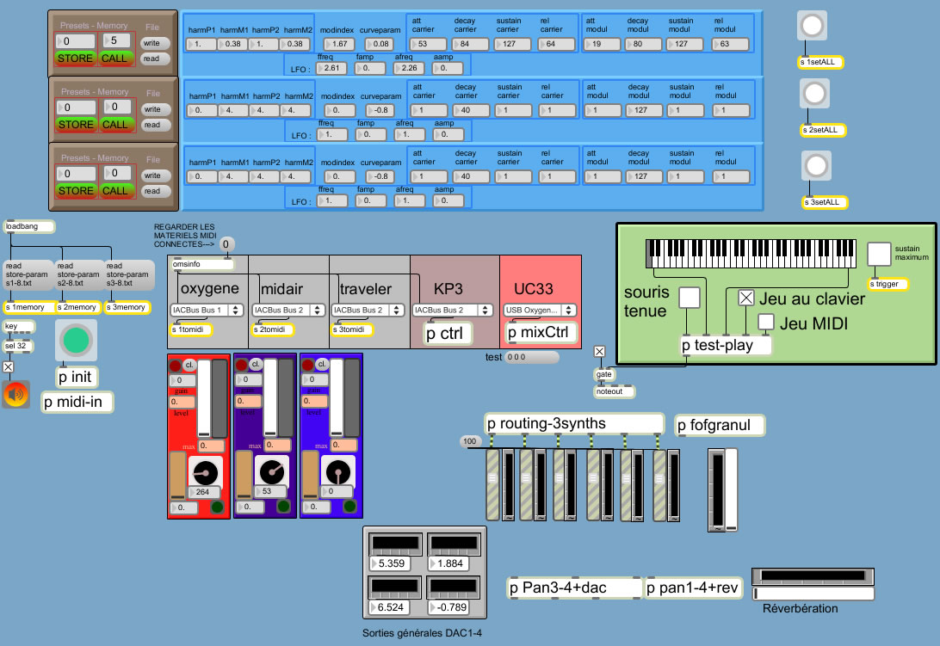Click the decay carrier number box showing 84
The width and height of the screenshot is (940, 646).
coord(470,44)
